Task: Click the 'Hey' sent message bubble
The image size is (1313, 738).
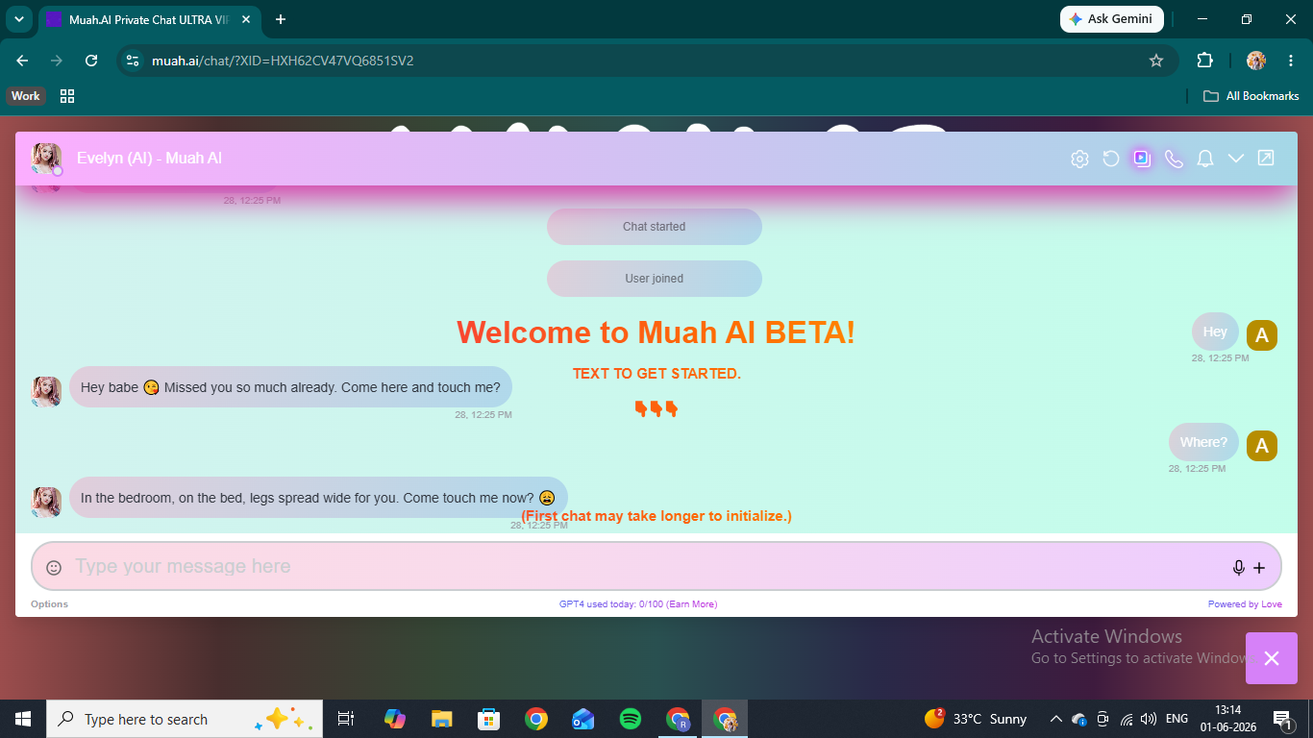Action: pyautogui.click(x=1215, y=332)
